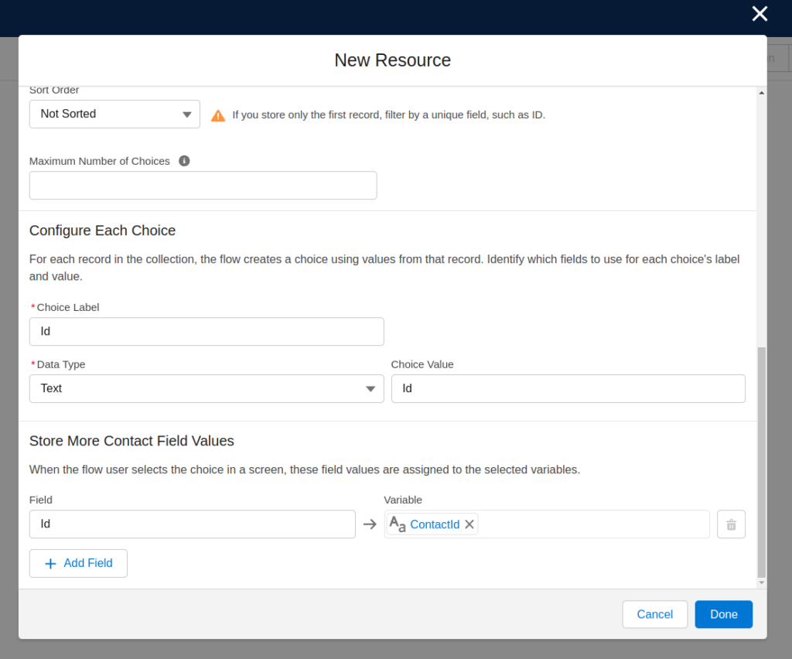Open the Maximum Number of Choices info tooltip
The image size is (792, 659).
(184, 161)
